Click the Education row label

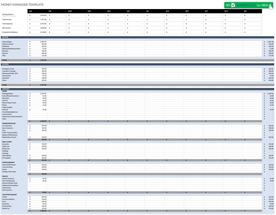6,78
